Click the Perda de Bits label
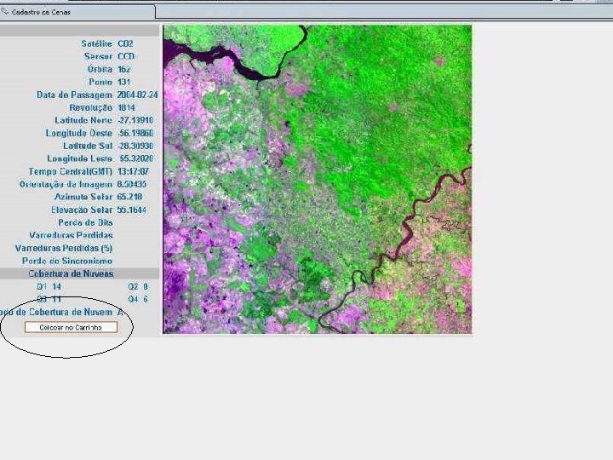 85,222
